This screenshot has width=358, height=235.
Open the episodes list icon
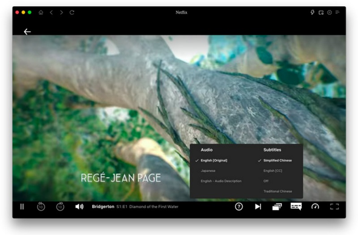[277, 207]
